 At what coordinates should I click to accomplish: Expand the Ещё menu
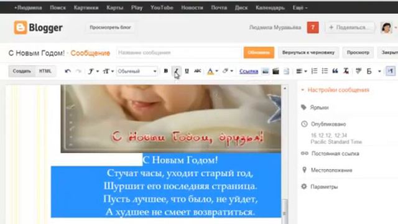tap(300, 7)
